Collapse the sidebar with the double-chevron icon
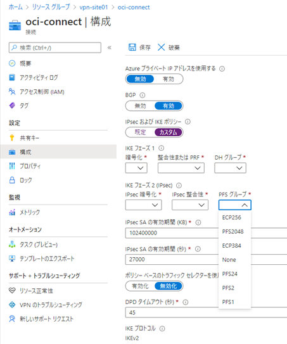Image resolution: width=287 pixels, height=344 pixels. (x=110, y=48)
